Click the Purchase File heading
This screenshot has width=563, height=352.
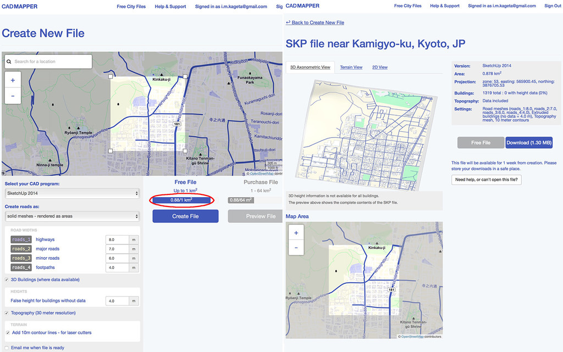coord(261,182)
